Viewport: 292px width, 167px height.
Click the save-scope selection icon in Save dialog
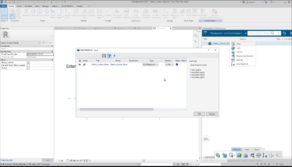(104, 56)
